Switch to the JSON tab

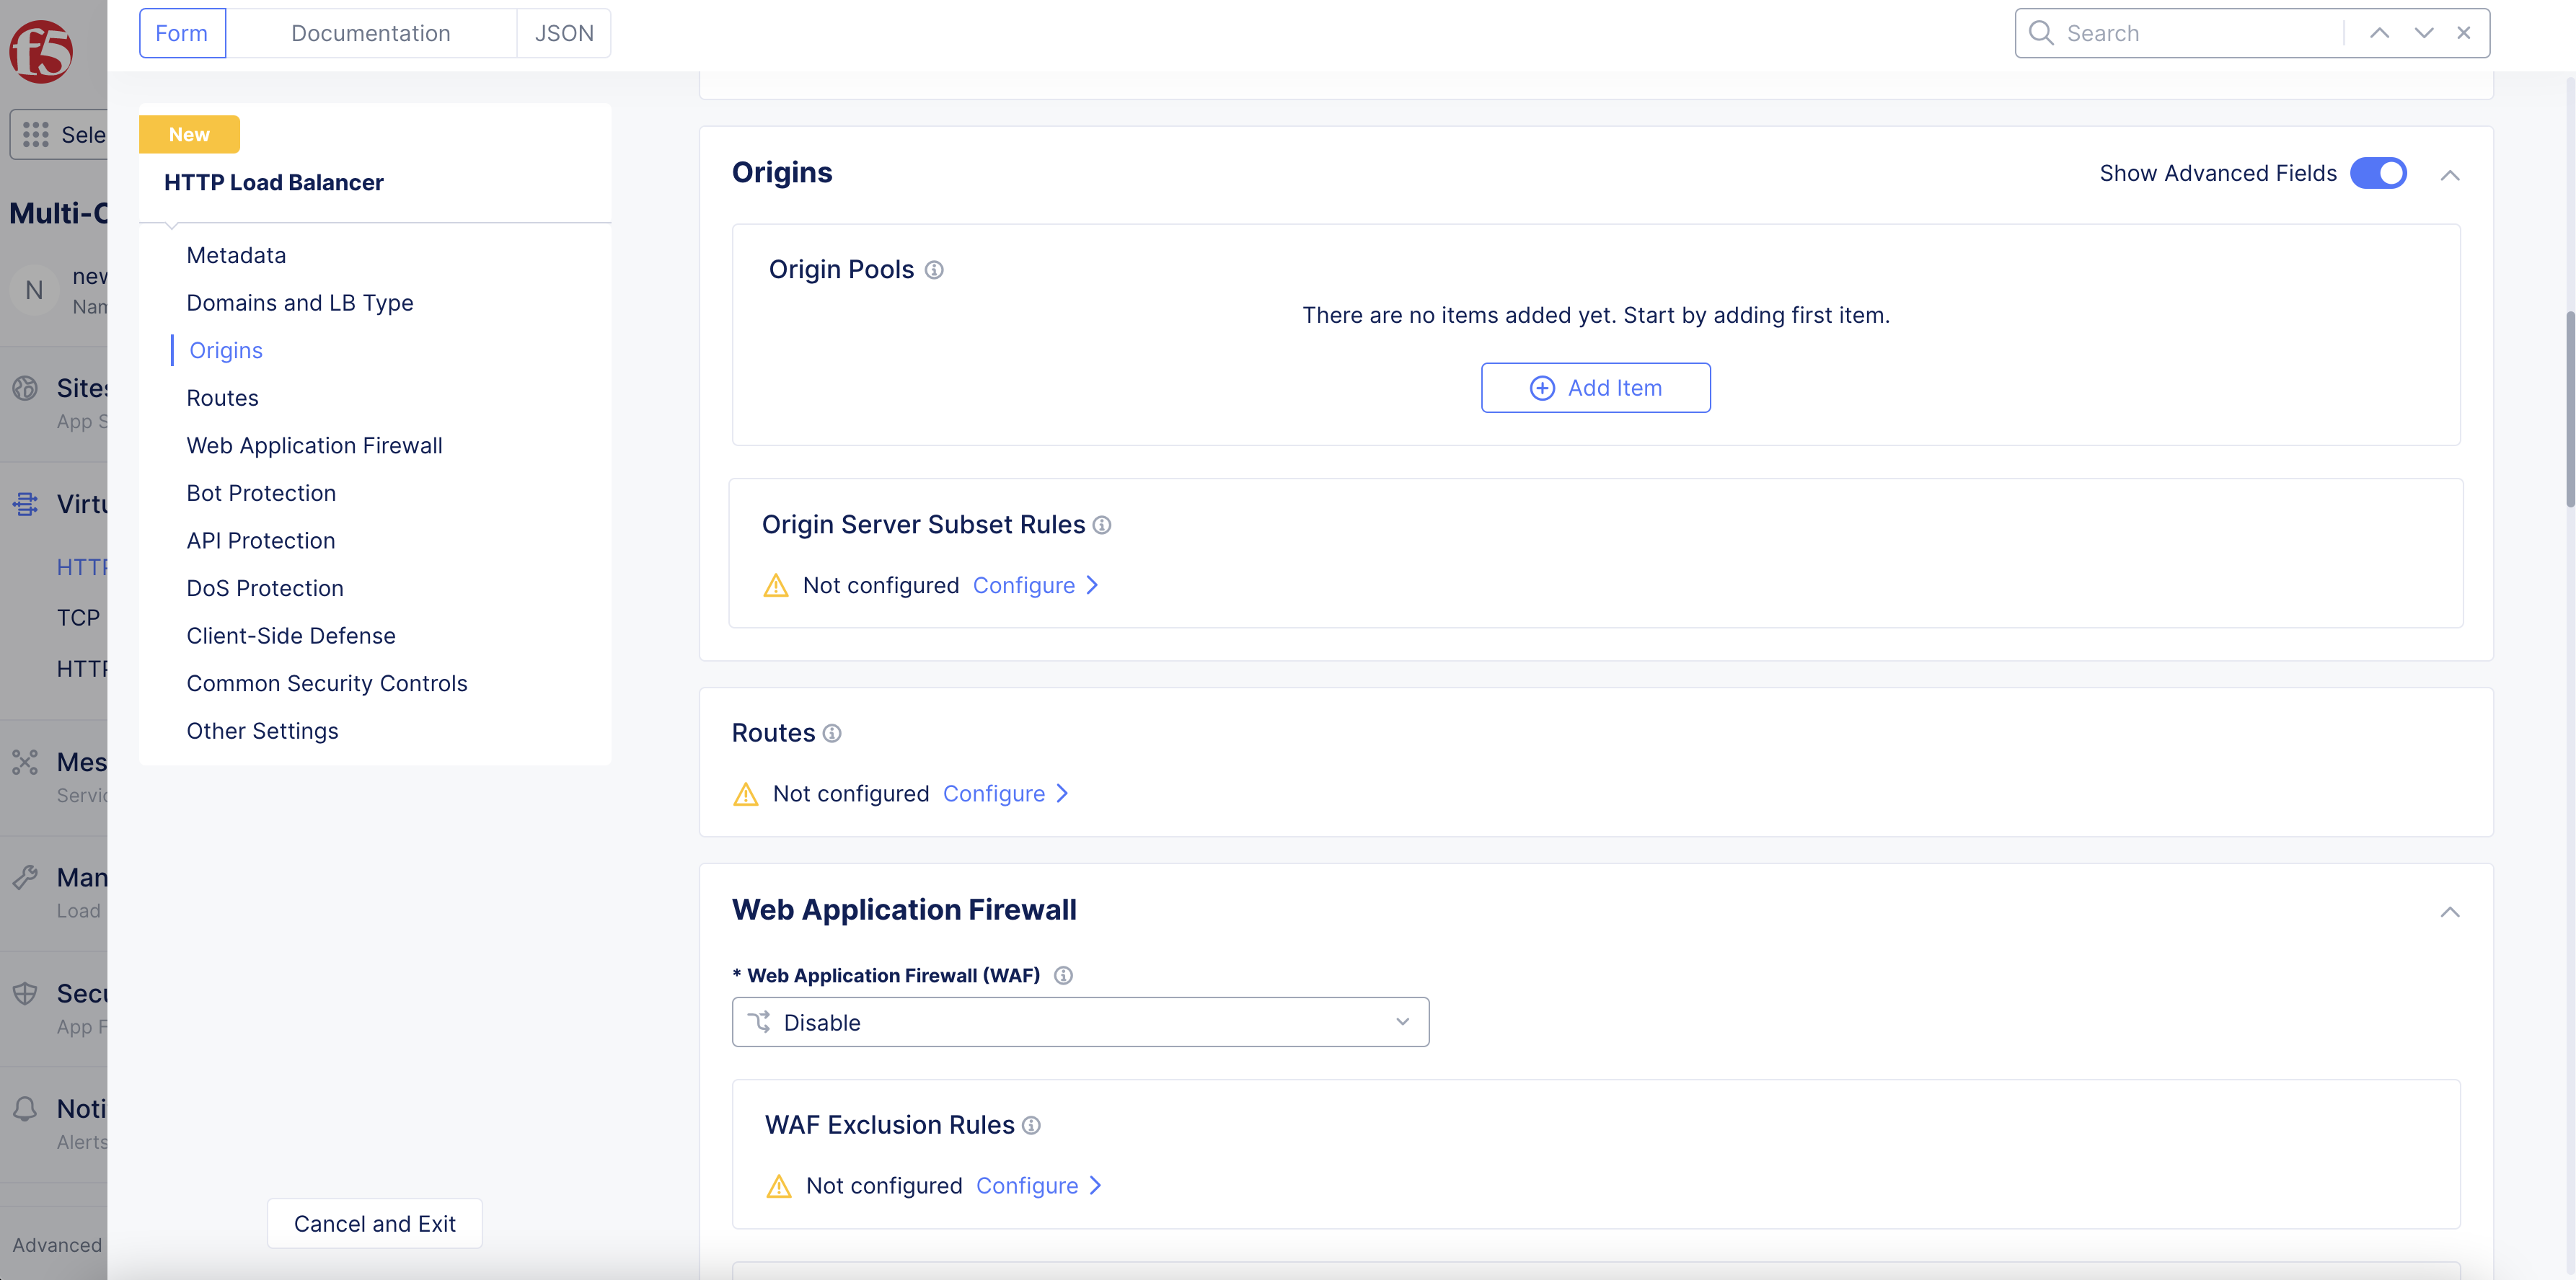(x=563, y=33)
